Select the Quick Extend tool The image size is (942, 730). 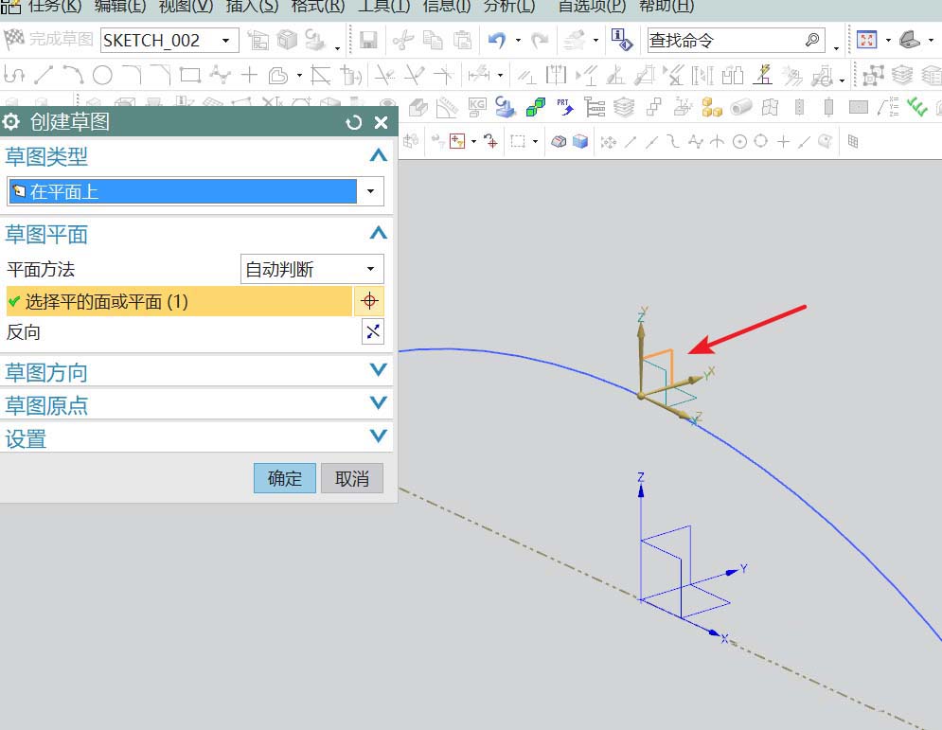tap(414, 75)
